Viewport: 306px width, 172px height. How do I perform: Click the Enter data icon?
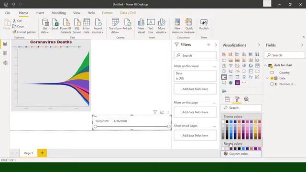pyautogui.click(x=86, y=22)
